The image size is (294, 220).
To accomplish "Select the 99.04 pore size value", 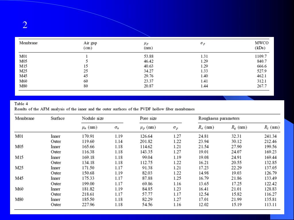I will (147, 158).
